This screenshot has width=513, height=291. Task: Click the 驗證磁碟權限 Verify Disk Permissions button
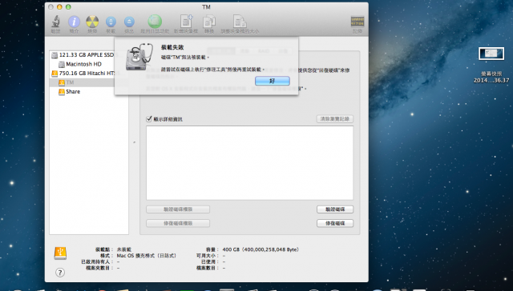(178, 209)
